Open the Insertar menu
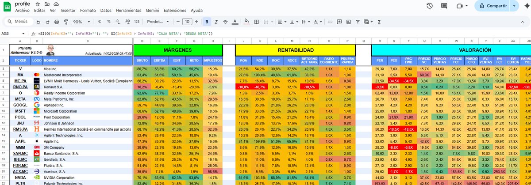This screenshot has width=531, height=185. [69, 10]
